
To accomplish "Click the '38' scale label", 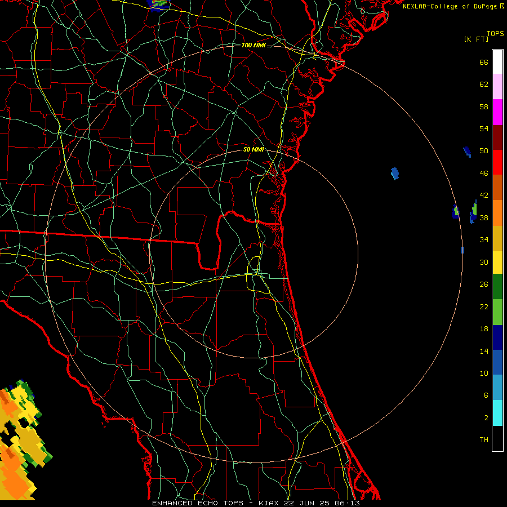I will [484, 218].
